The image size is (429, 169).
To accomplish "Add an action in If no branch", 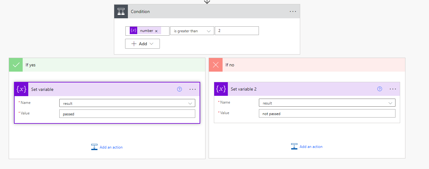I will click(307, 147).
